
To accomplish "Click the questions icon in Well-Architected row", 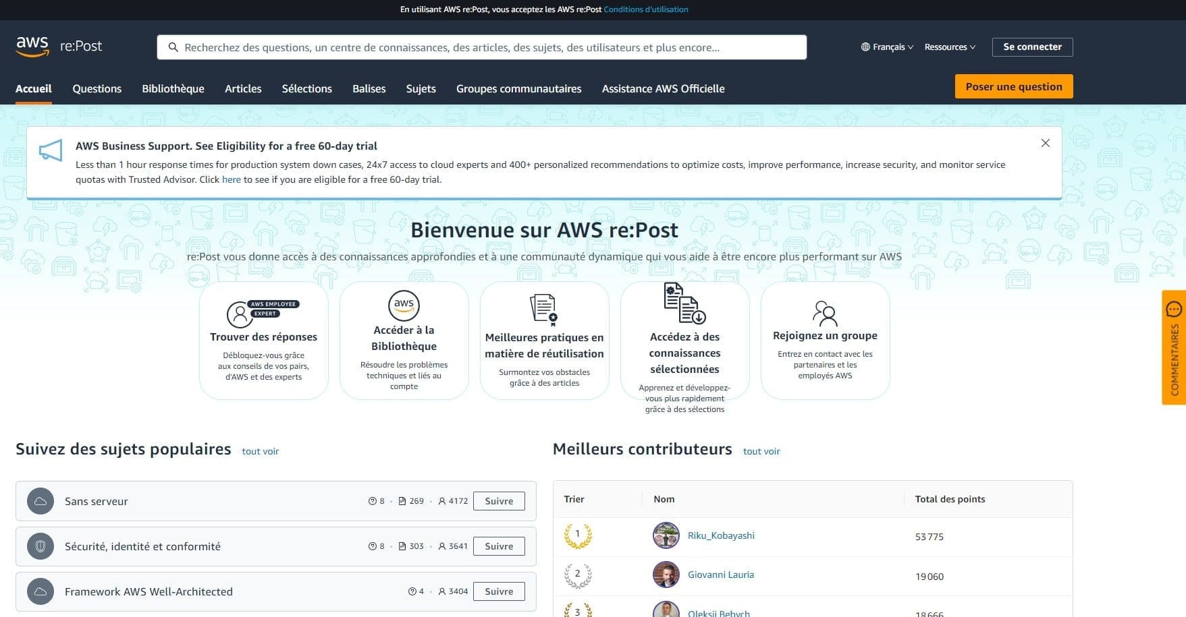I will (x=412, y=591).
